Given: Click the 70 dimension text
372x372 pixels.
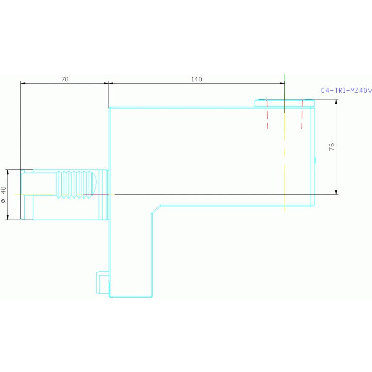Looking at the screenshot, I should [x=65, y=79].
